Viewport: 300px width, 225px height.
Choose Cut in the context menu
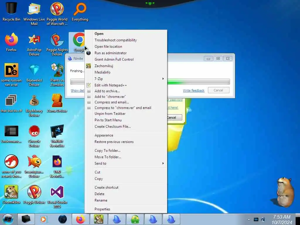point(126,172)
